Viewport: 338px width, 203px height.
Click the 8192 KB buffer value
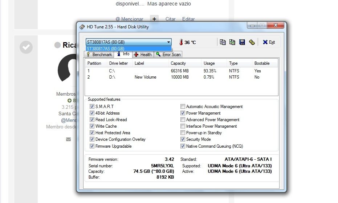(x=165, y=177)
